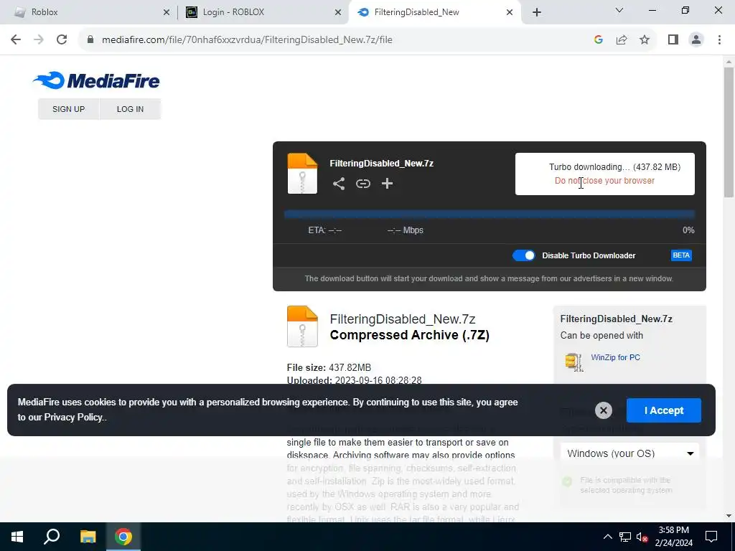Click the green compatibility check icon
Viewport: 735px width, 551px height.
pyautogui.click(x=567, y=481)
